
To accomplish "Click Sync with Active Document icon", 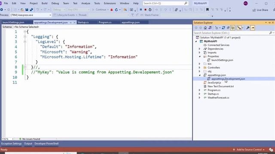I will click(x=223, y=28).
